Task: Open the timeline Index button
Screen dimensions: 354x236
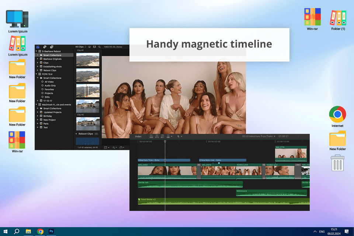Action: point(138,136)
